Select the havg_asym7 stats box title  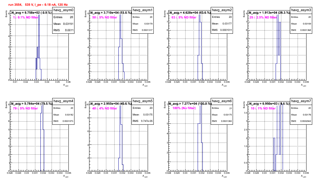[x=301, y=101]
